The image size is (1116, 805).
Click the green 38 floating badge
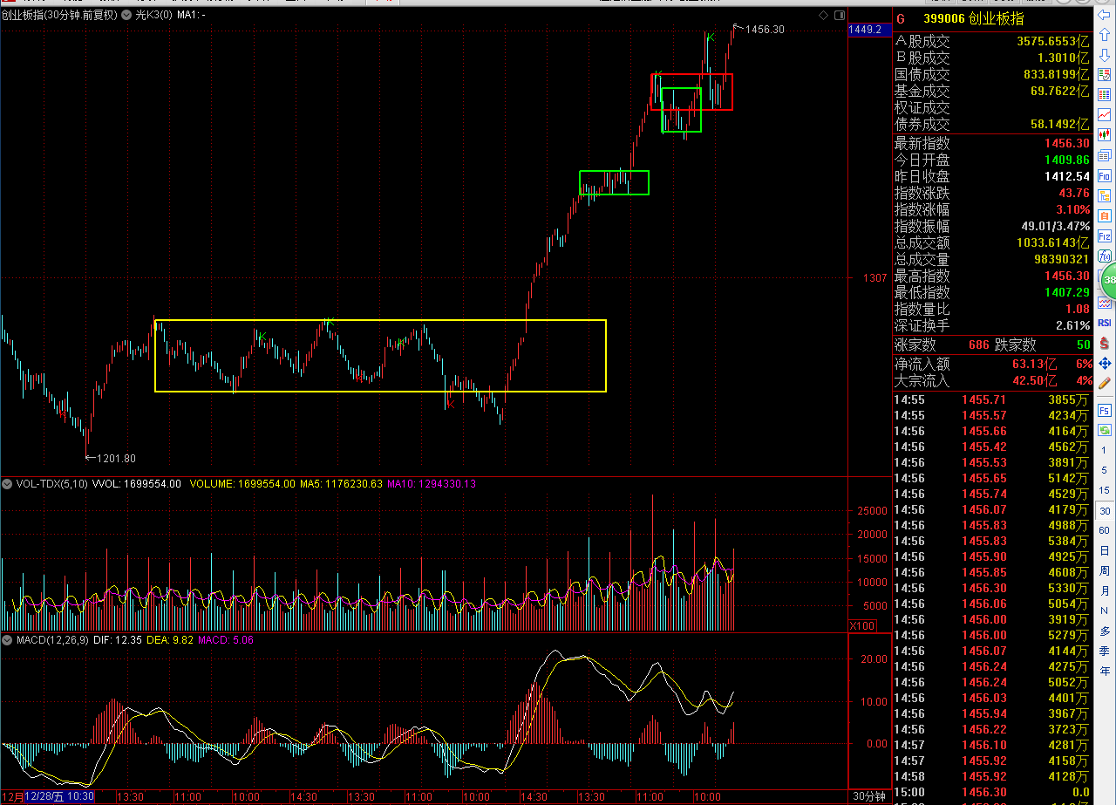click(1109, 281)
